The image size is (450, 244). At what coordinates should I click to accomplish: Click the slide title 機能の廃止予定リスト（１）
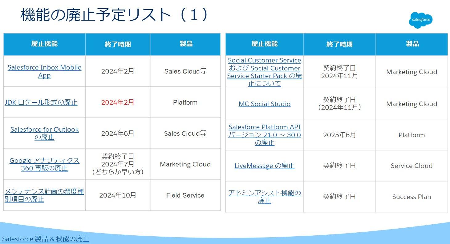tap(114, 15)
